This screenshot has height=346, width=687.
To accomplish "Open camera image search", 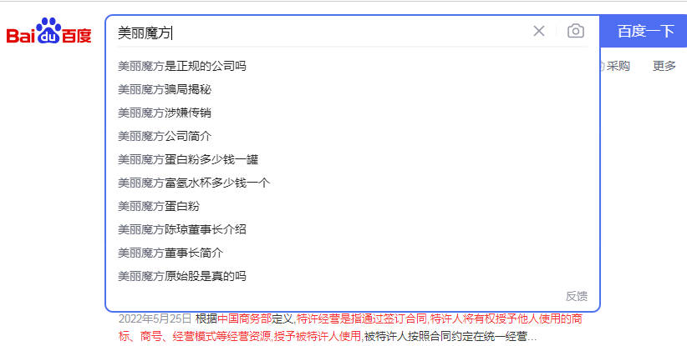I will (576, 31).
